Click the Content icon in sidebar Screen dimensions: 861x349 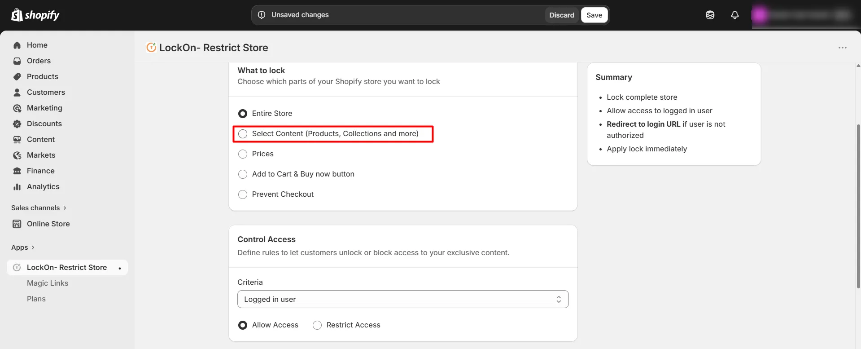(17, 140)
